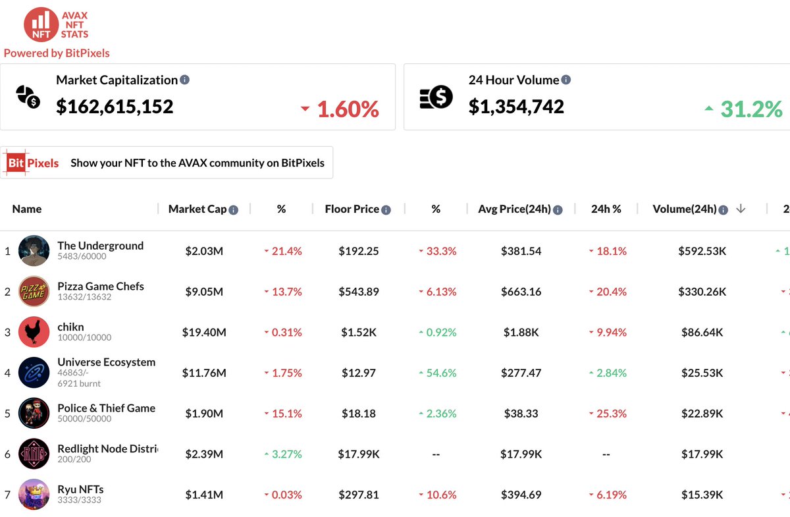Open the BitPixels promotion banner
Screen dimensions: 790x517
(167, 163)
